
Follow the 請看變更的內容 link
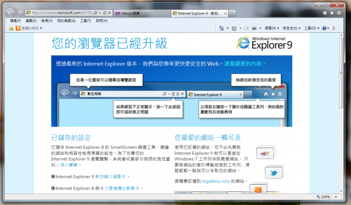click(243, 64)
